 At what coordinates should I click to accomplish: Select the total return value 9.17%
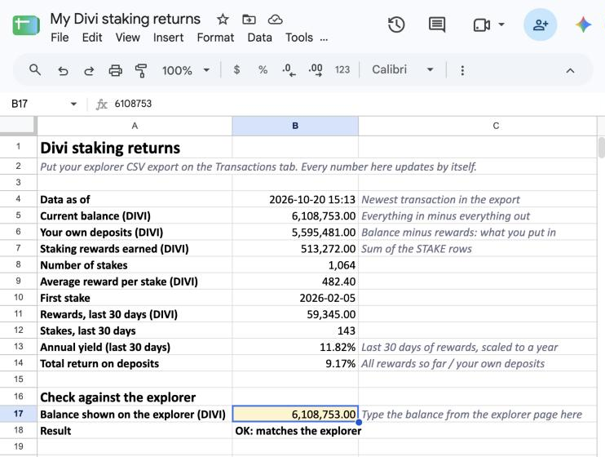pos(295,363)
